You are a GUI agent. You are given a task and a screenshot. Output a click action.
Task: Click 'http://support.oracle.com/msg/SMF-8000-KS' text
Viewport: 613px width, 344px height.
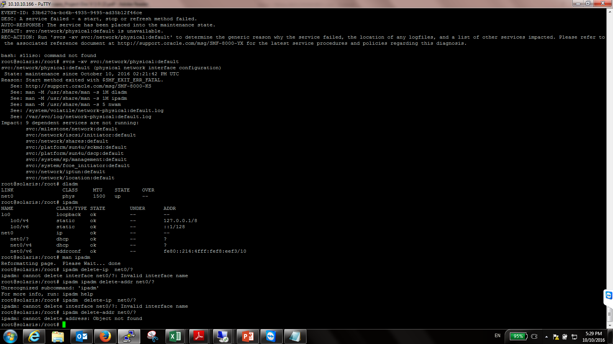89,86
